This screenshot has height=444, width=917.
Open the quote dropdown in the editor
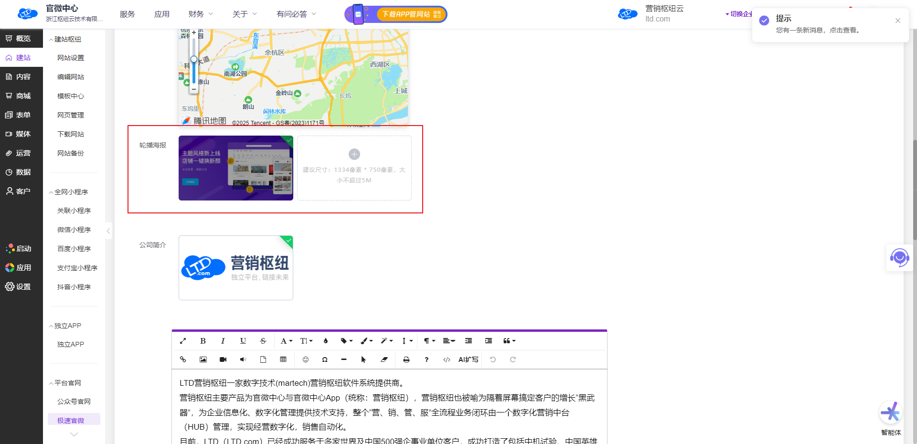tap(509, 341)
